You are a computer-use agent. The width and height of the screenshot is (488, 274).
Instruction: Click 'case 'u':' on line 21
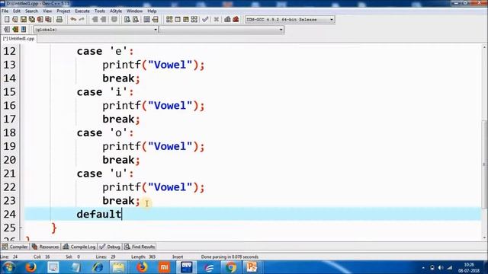[105, 174]
